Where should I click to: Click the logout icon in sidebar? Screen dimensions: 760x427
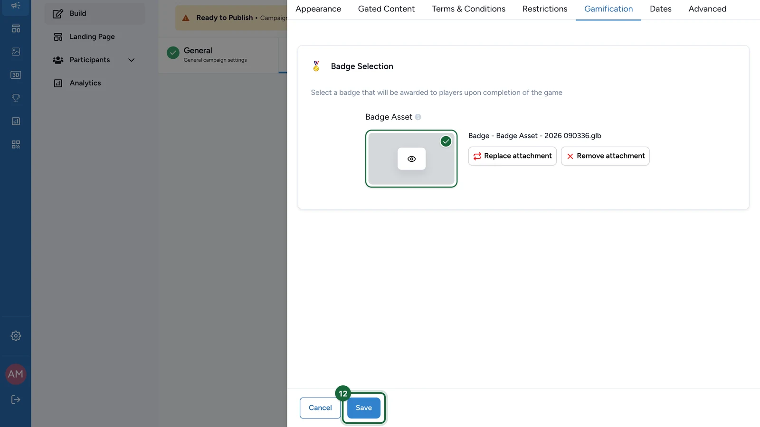click(x=16, y=399)
